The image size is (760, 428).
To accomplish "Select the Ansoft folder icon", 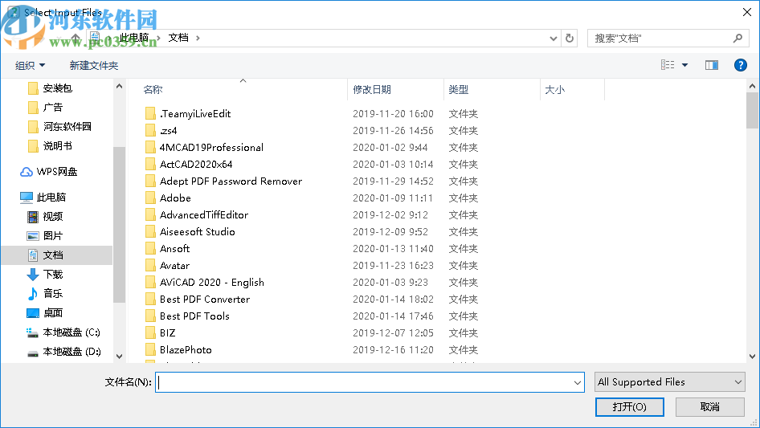I will point(151,249).
